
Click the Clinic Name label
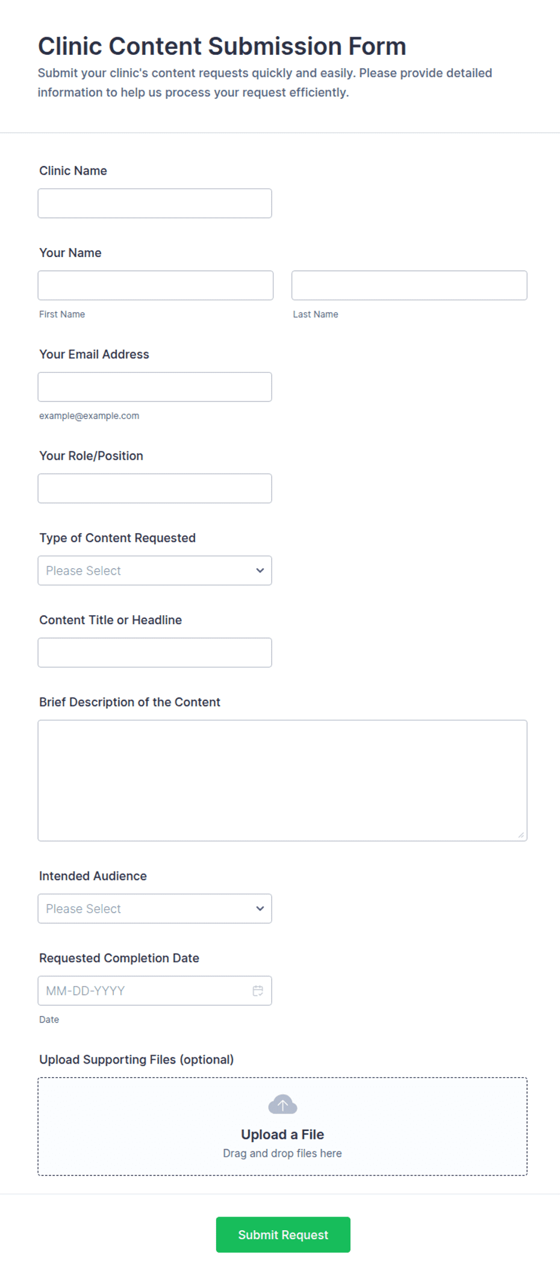tap(73, 171)
